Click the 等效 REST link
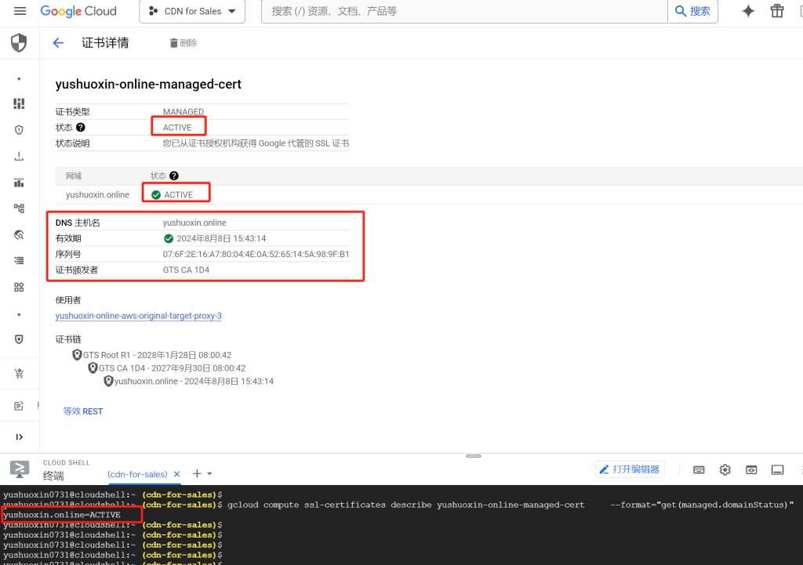The width and height of the screenshot is (803, 565). (x=83, y=411)
